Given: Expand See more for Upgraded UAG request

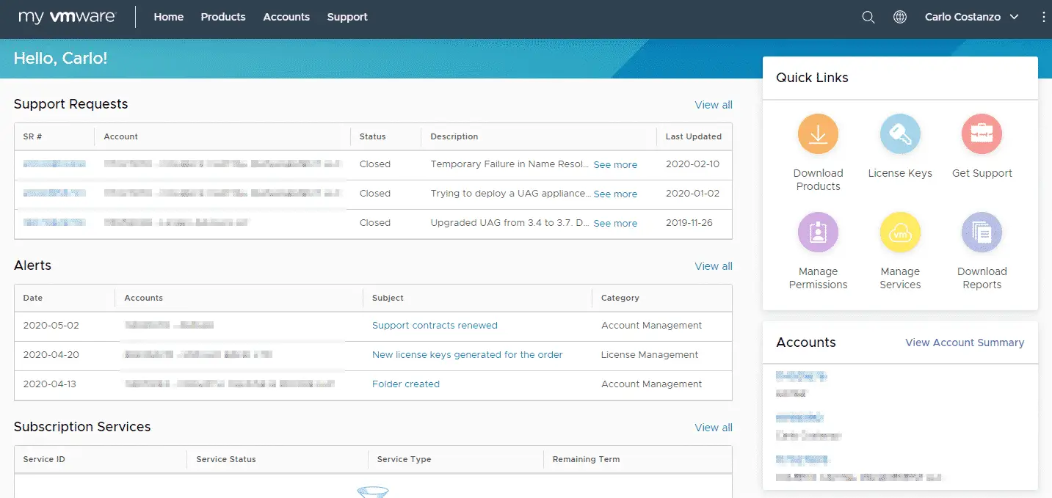Looking at the screenshot, I should click(615, 224).
